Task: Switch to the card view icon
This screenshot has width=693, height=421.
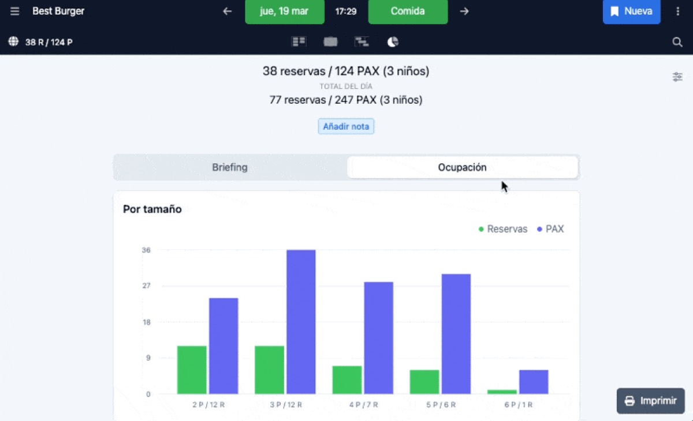Action: click(x=330, y=42)
